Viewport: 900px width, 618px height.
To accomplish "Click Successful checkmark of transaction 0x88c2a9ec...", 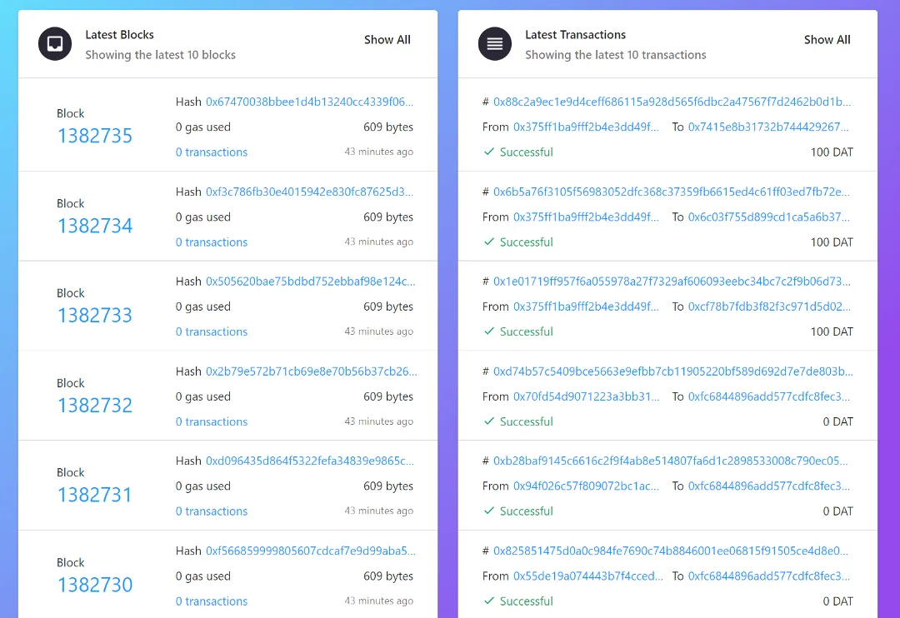I will (489, 152).
